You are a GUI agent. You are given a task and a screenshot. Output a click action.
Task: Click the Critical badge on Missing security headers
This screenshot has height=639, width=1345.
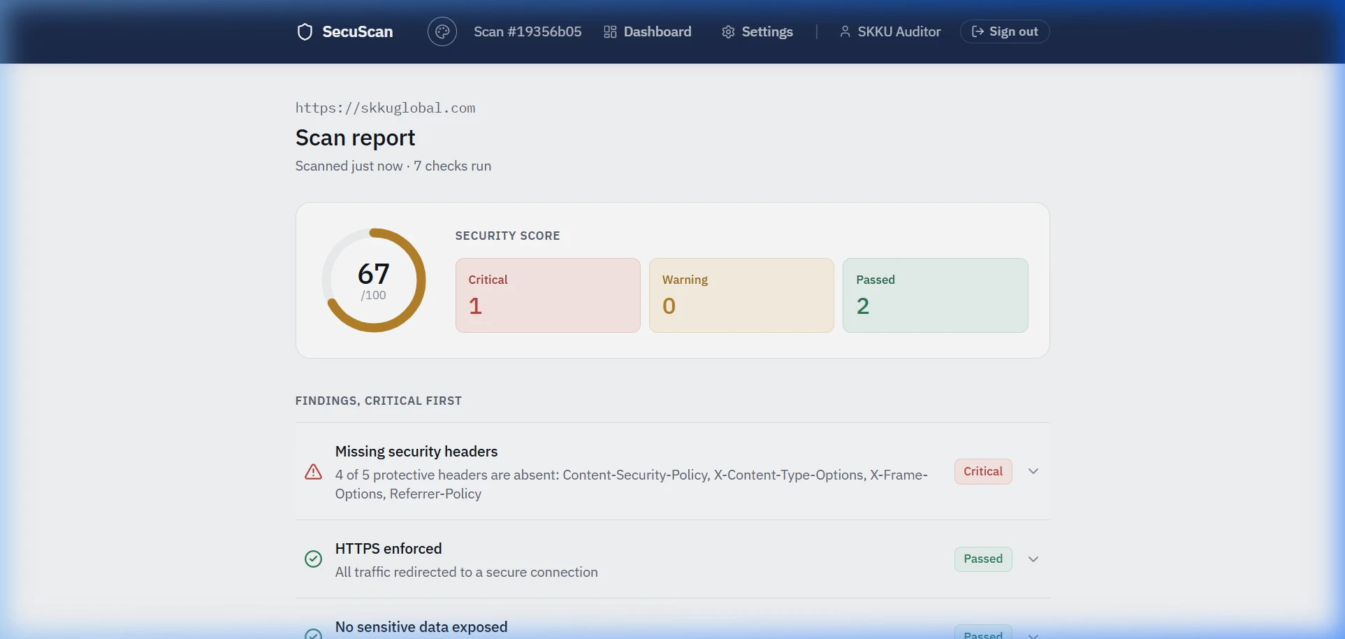(x=982, y=471)
